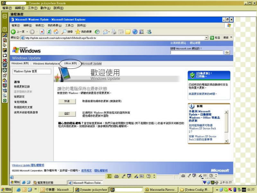Open the Mail button dropdown arrow
The width and height of the screenshot is (257, 193).
109,32
